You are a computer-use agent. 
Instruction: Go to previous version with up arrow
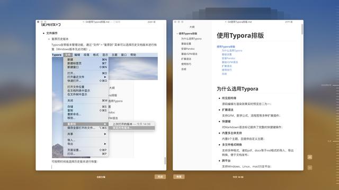(310, 157)
